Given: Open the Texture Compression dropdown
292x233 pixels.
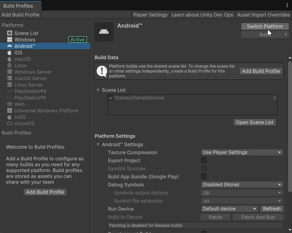Looking at the screenshot, I should coord(242,152).
